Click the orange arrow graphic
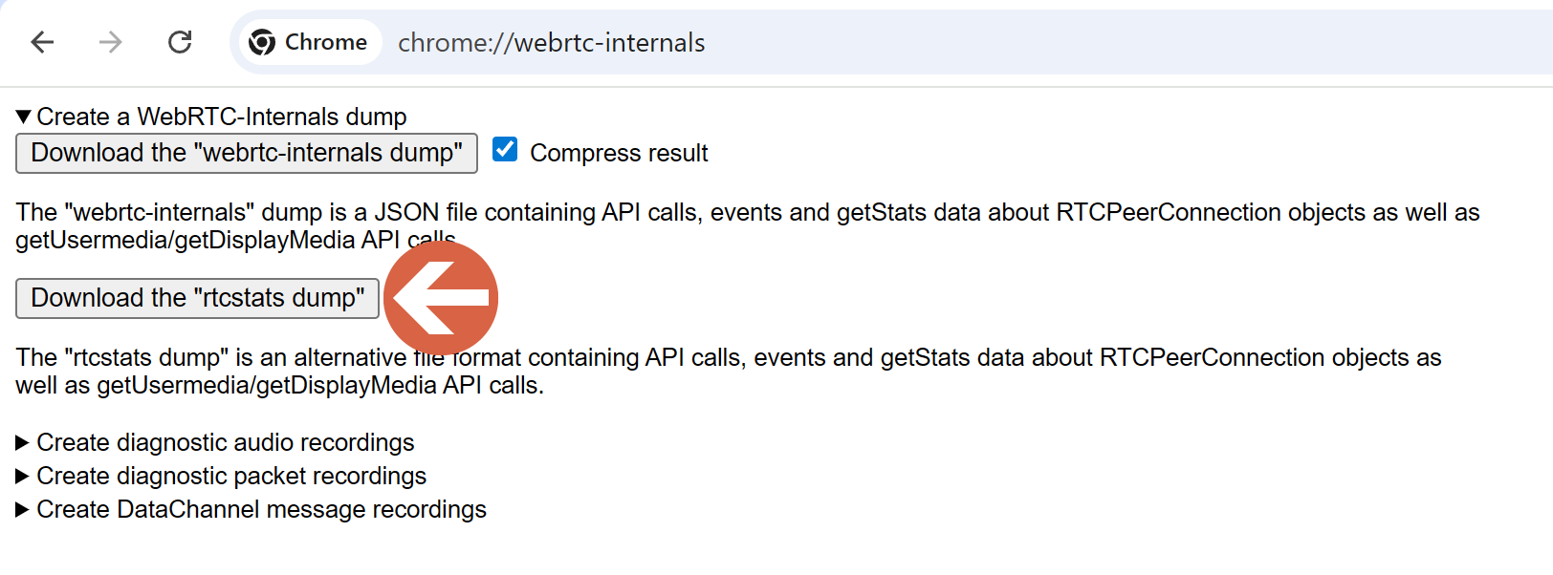 pyautogui.click(x=440, y=298)
